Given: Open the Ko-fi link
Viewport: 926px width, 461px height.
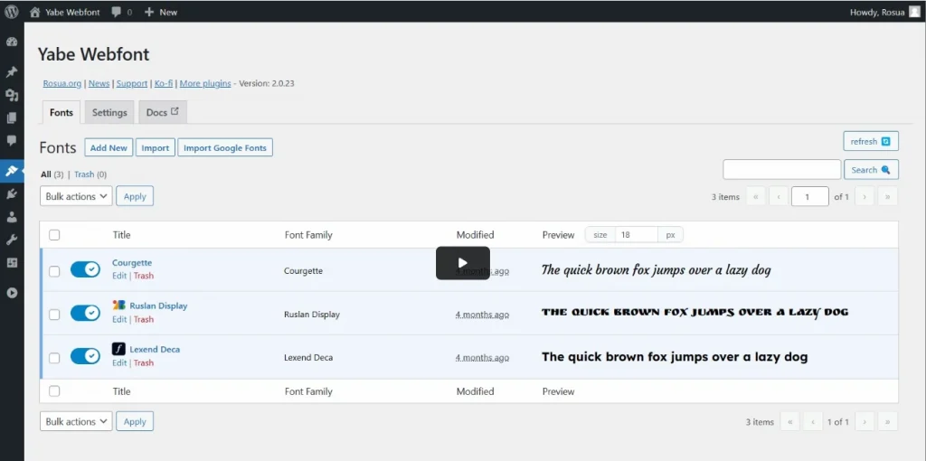Looking at the screenshot, I should pyautogui.click(x=164, y=83).
